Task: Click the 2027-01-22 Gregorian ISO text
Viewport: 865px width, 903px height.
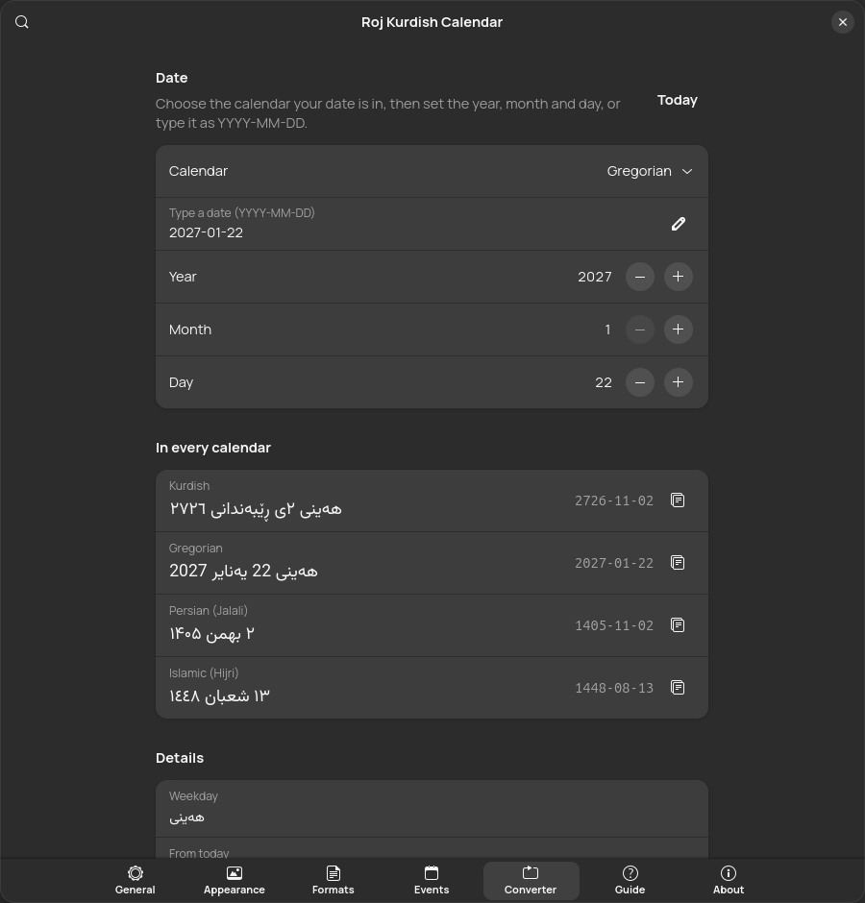Action: (x=614, y=563)
